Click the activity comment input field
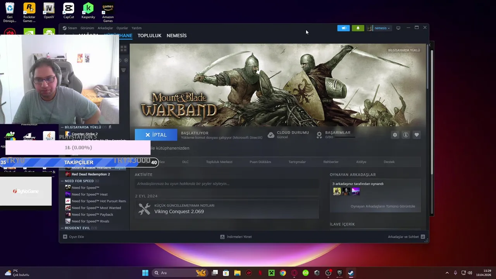The height and width of the screenshot is (279, 496). [227, 184]
